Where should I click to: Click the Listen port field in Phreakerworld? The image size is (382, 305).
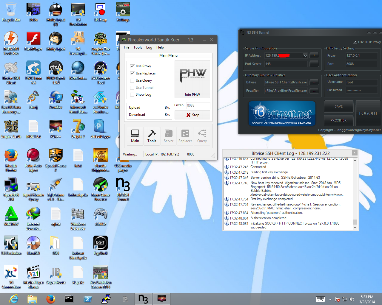coord(198,105)
